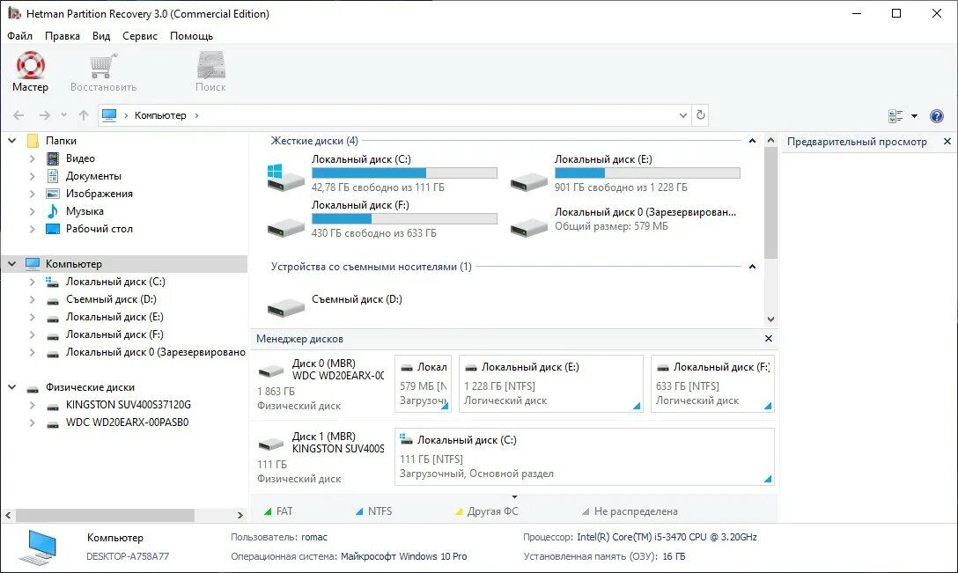This screenshot has height=573, width=958.
Task: Open view options dropdown arrow
Action: [x=914, y=116]
